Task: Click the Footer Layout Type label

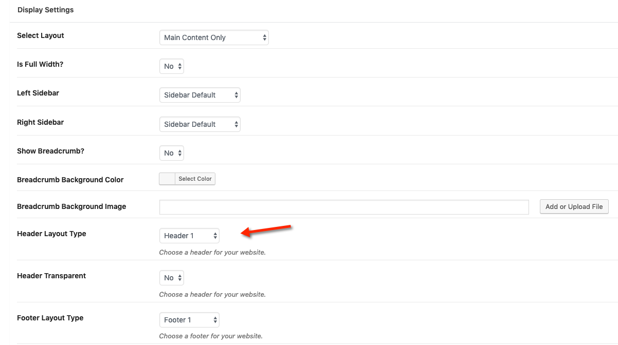Action: click(50, 318)
